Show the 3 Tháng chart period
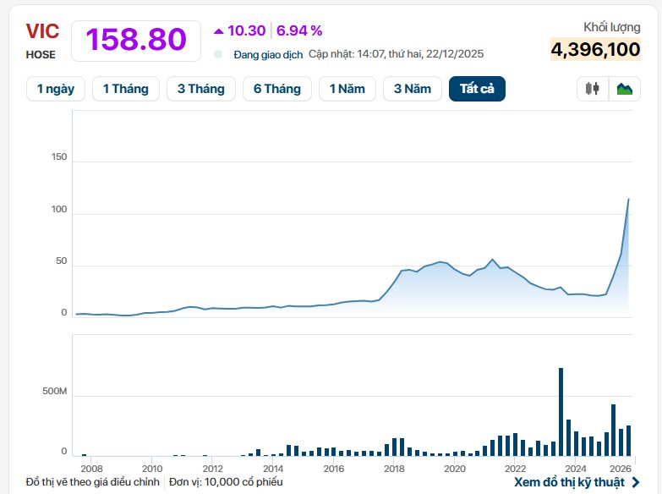This screenshot has height=494, width=662. tap(200, 89)
